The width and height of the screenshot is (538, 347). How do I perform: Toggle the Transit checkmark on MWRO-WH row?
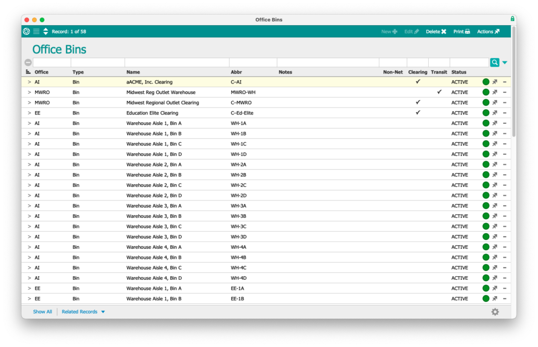click(x=439, y=92)
